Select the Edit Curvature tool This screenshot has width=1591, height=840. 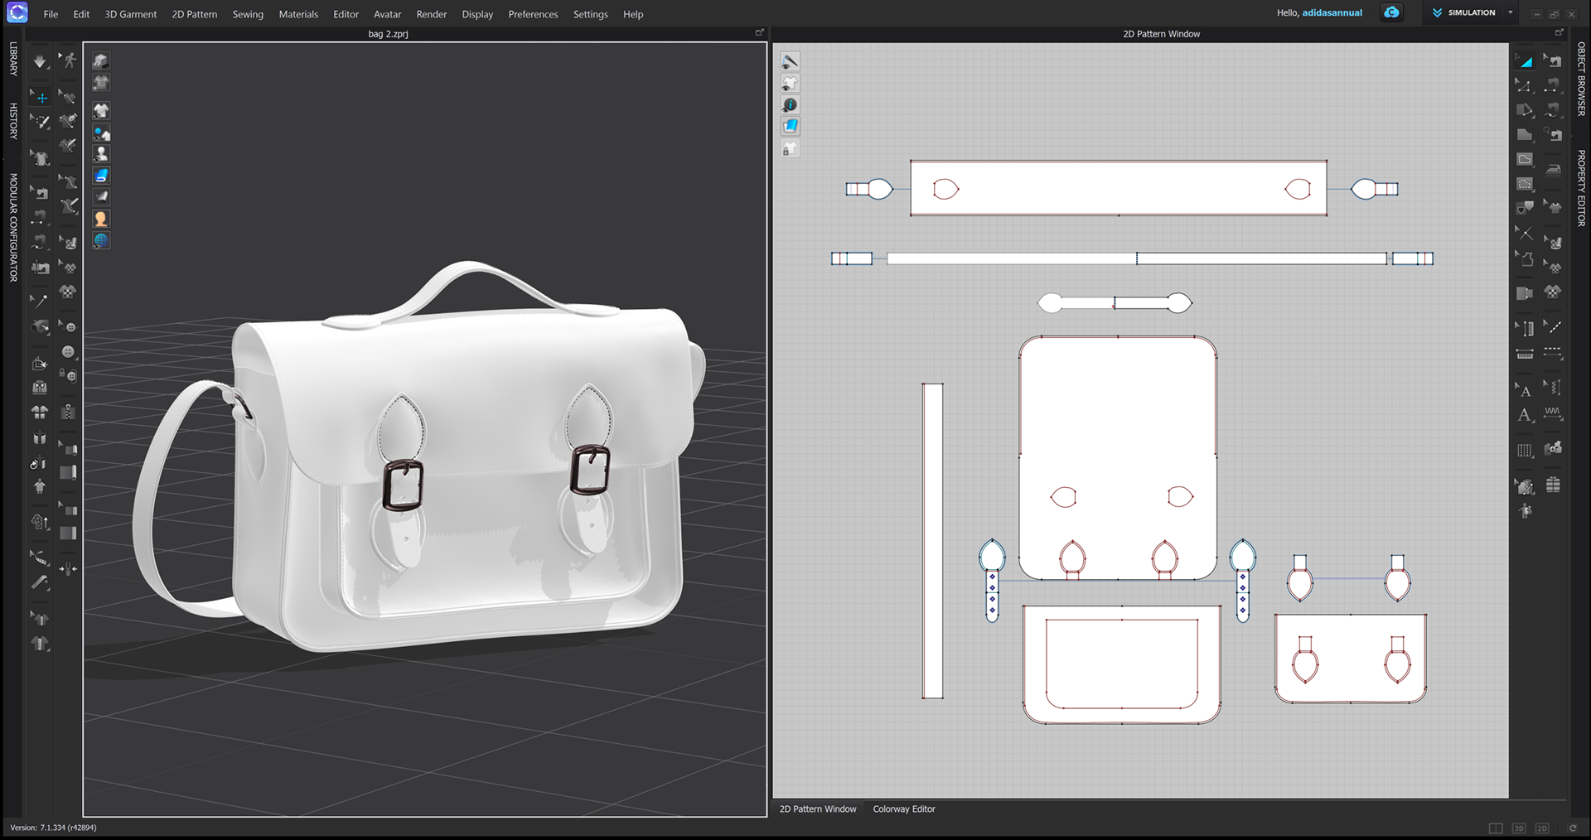[x=1525, y=109]
